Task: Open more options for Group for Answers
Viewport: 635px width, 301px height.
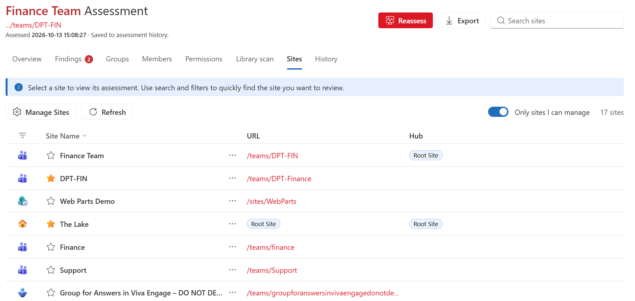Action: pyautogui.click(x=232, y=292)
